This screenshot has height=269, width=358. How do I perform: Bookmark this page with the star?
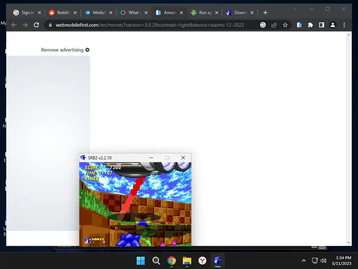(x=285, y=25)
